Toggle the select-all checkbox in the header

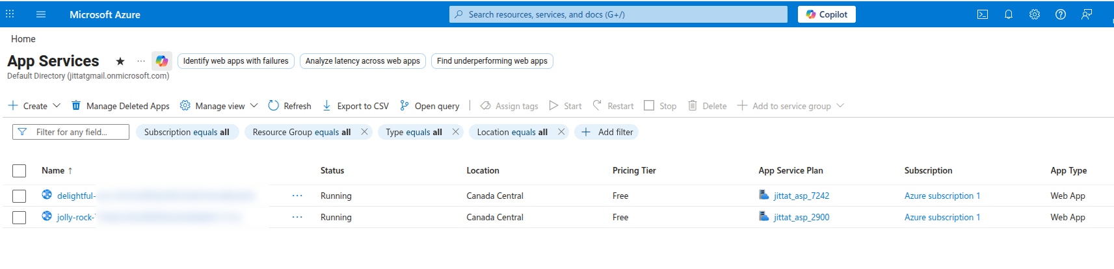click(20, 171)
